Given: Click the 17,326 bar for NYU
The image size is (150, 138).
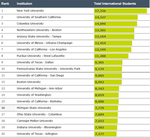Looking at the screenshot, I should tap(121, 11).
